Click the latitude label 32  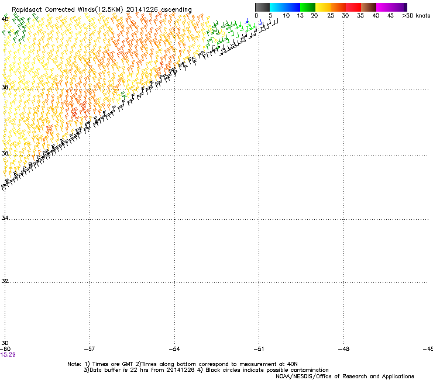(x=5, y=281)
